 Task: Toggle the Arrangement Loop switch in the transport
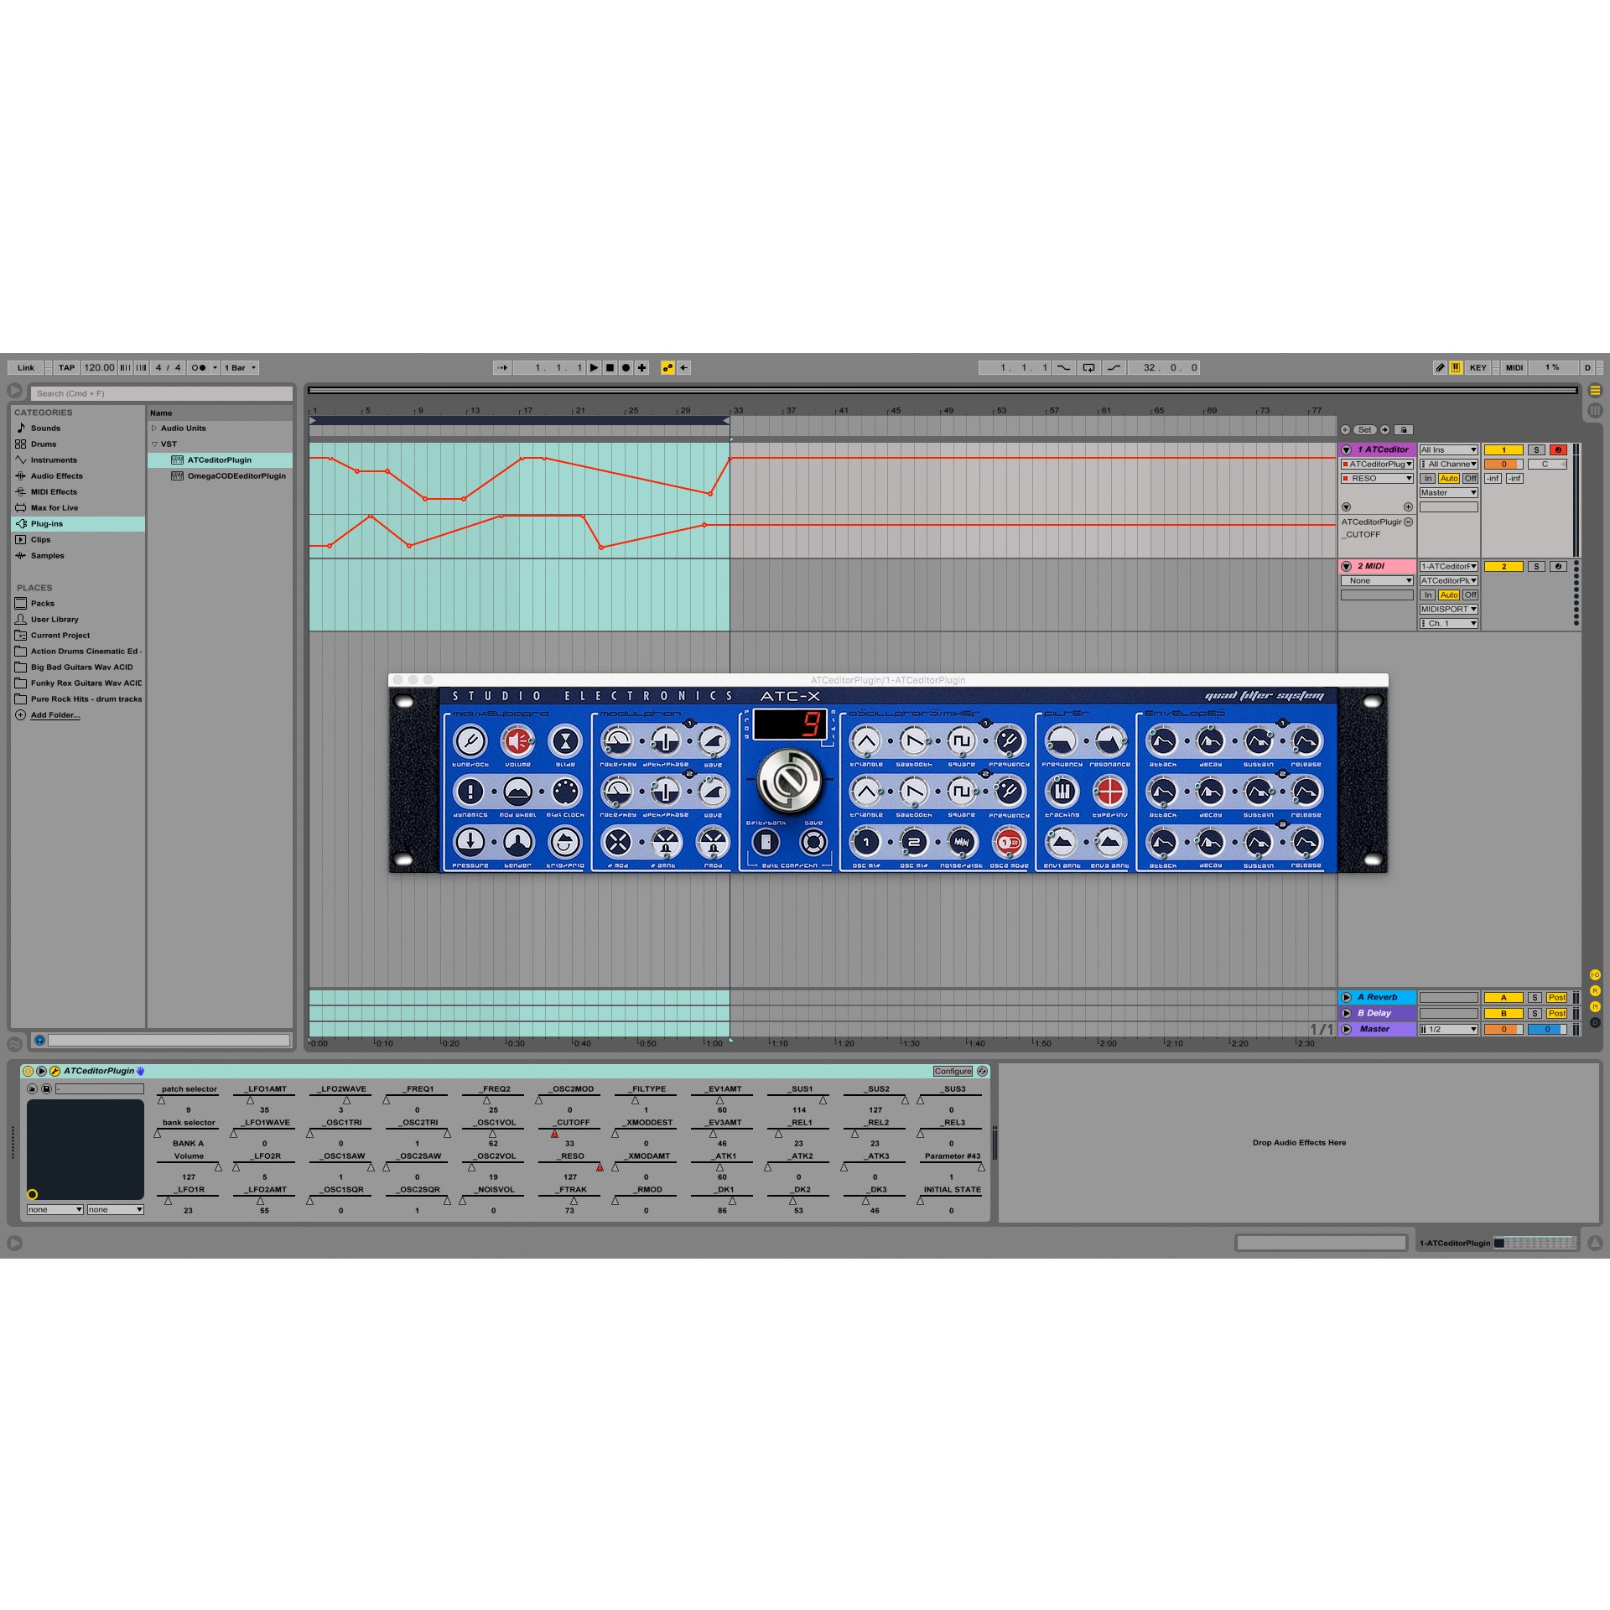click(1088, 366)
